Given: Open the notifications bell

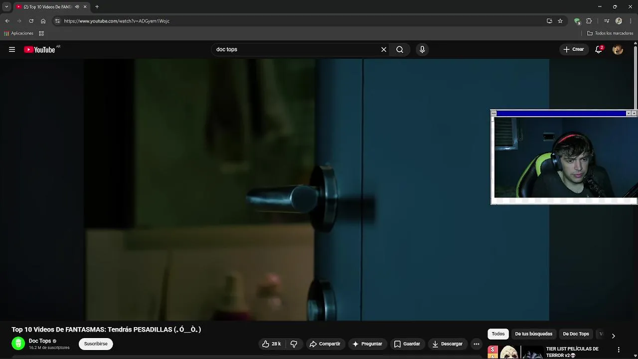Looking at the screenshot, I should click(x=599, y=49).
